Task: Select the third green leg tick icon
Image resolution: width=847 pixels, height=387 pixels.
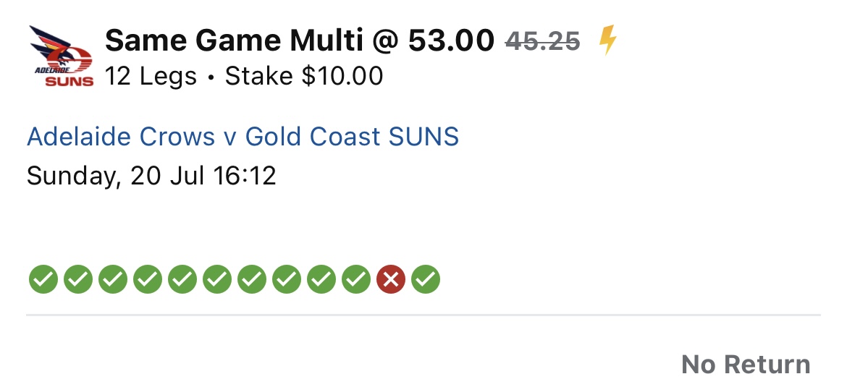Action: (x=113, y=280)
